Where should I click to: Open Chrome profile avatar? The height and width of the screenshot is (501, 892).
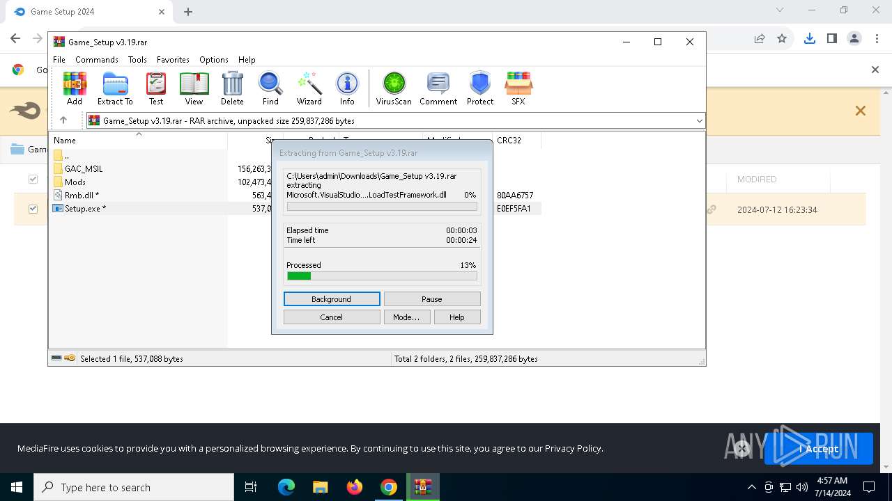point(854,39)
